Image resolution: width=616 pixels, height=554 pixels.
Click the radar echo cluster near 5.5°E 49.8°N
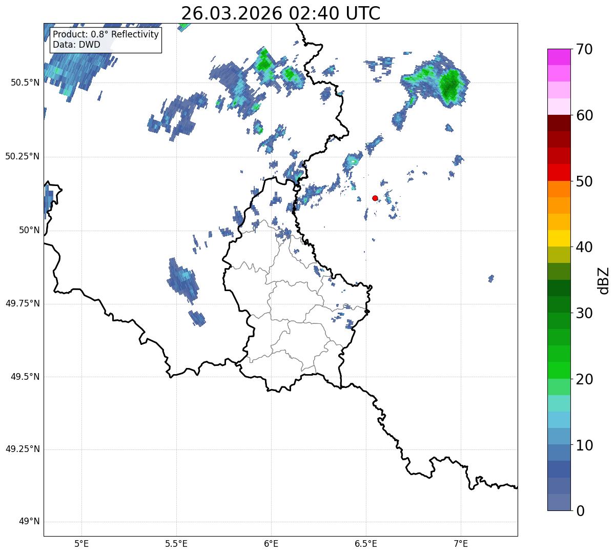click(183, 280)
